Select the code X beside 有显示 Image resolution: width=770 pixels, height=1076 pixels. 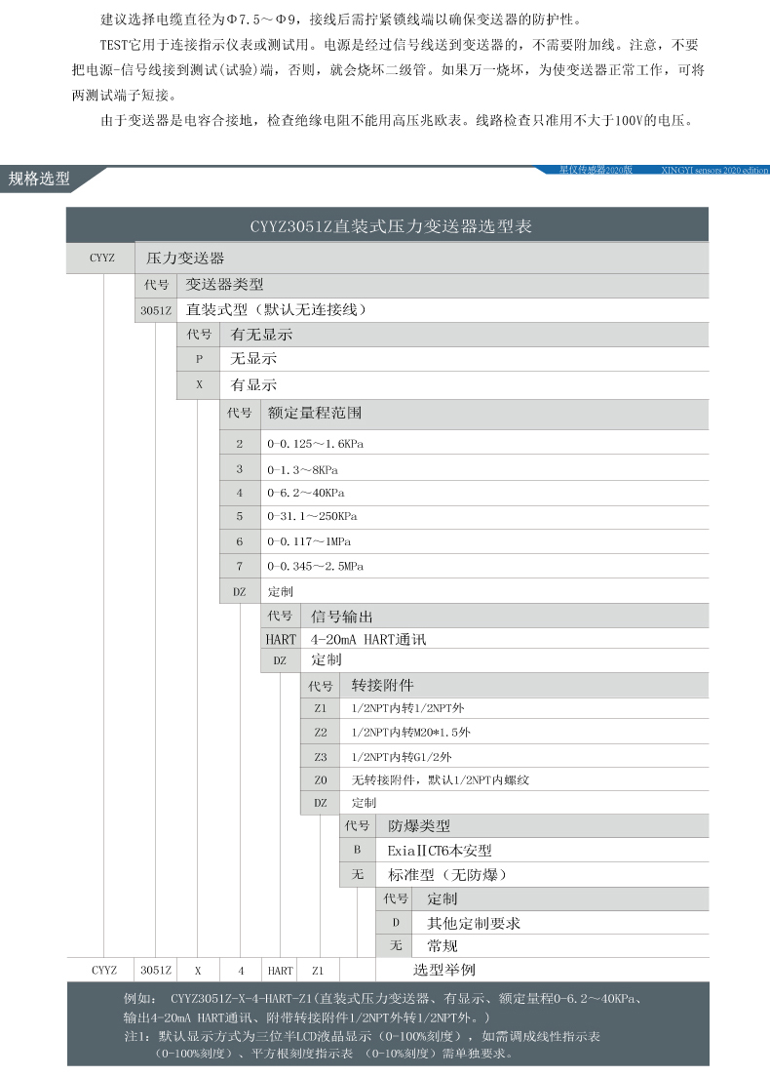[199, 385]
